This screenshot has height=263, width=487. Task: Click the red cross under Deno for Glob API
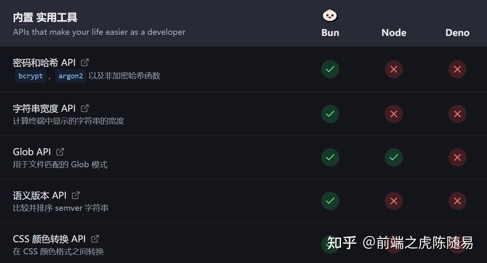pyautogui.click(x=457, y=157)
